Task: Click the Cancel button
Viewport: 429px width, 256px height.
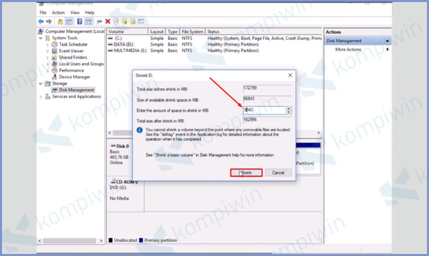Action: pyautogui.click(x=278, y=172)
